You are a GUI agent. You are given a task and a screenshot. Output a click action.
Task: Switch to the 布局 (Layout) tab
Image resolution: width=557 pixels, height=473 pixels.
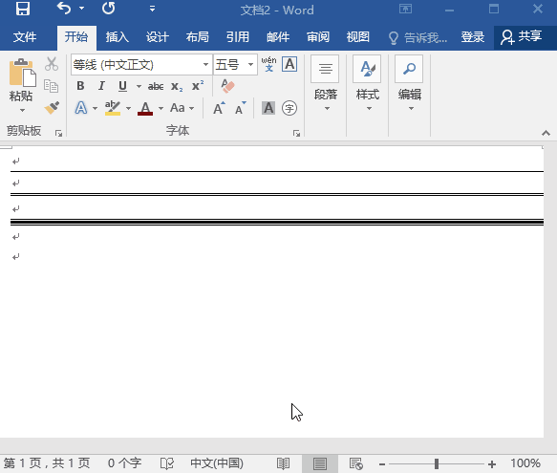(x=197, y=36)
